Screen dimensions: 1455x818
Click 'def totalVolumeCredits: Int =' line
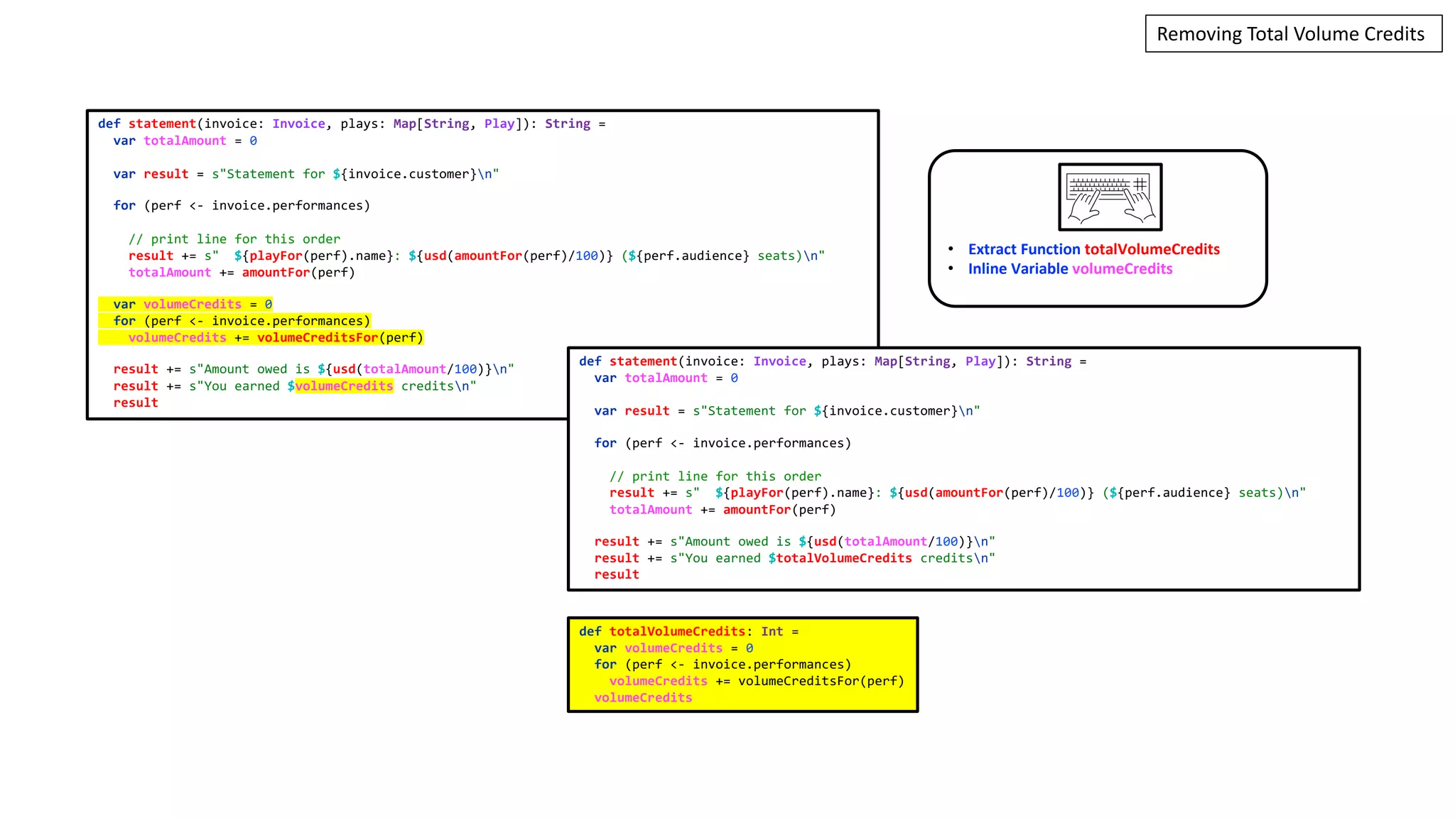pos(688,631)
